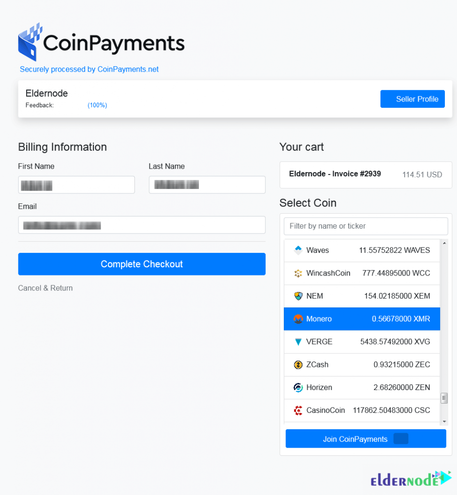Click the Complete Checkout button

pyautogui.click(x=142, y=264)
